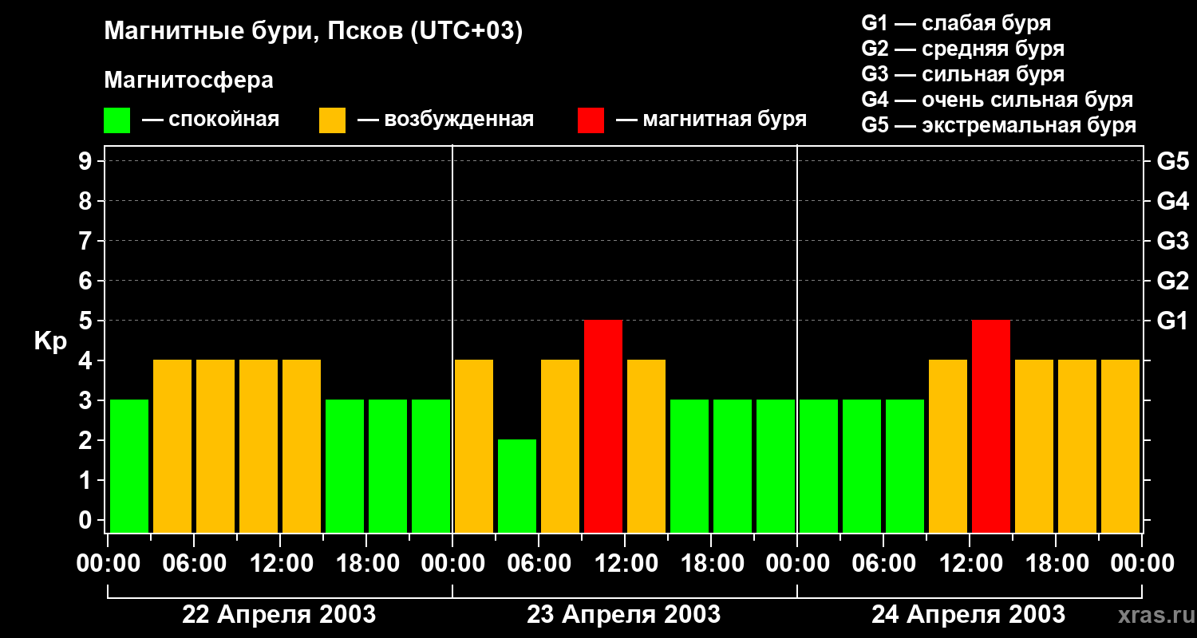Click the 00:00 label starting 22 Апреля

click(x=108, y=564)
